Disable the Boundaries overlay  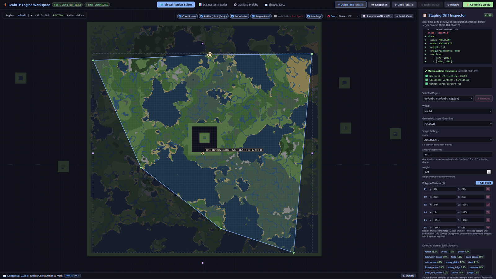tap(232, 16)
